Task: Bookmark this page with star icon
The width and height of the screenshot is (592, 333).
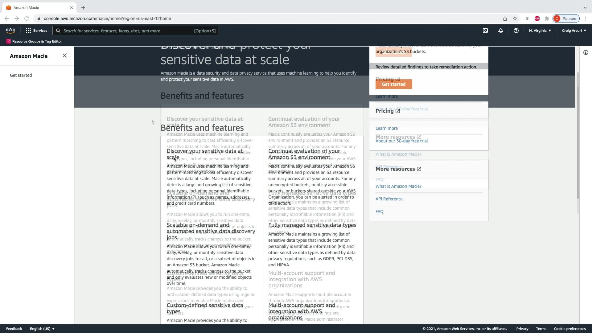Action: (x=515, y=18)
